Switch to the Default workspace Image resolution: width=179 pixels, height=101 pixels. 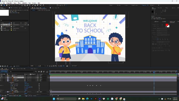[111, 5]
